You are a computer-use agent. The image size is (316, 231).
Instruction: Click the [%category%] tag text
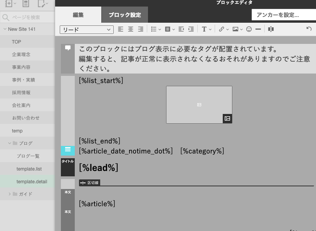click(x=202, y=151)
